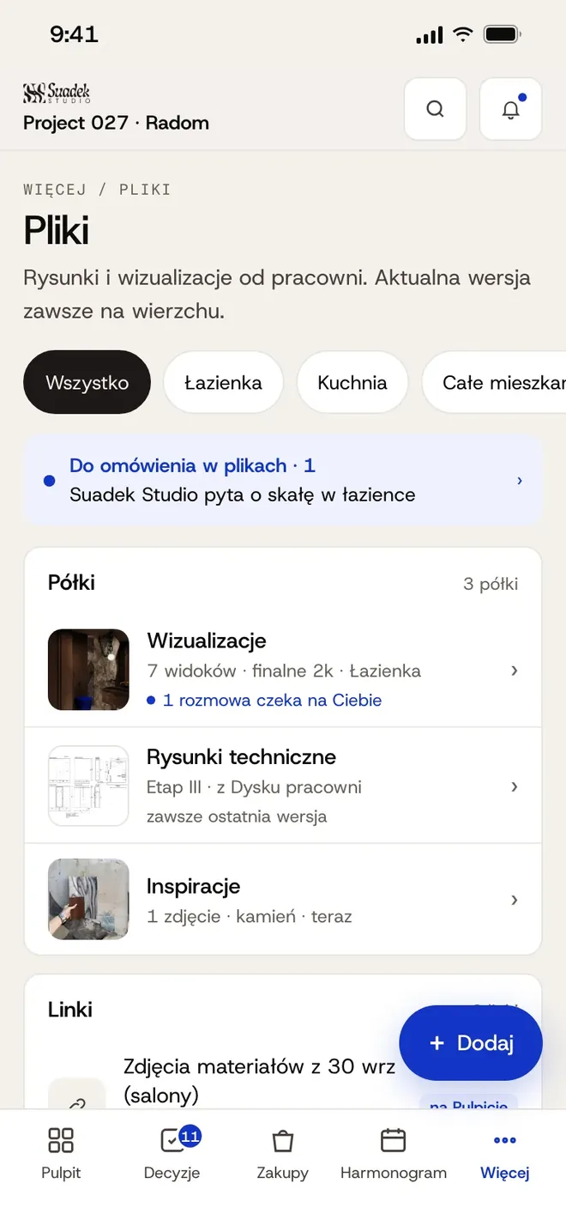Expand the Rysunki techniczne chevron
The height and width of the screenshot is (1226, 566).
[x=514, y=786]
